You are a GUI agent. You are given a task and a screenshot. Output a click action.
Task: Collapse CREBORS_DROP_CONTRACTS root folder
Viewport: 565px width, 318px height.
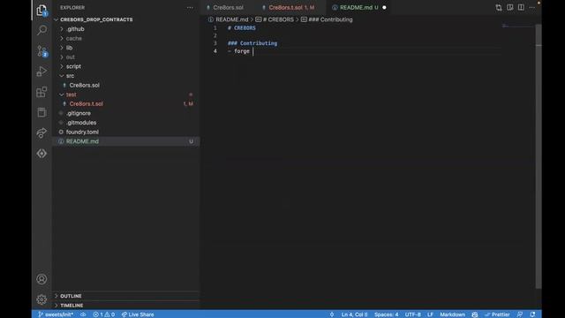tap(96, 19)
